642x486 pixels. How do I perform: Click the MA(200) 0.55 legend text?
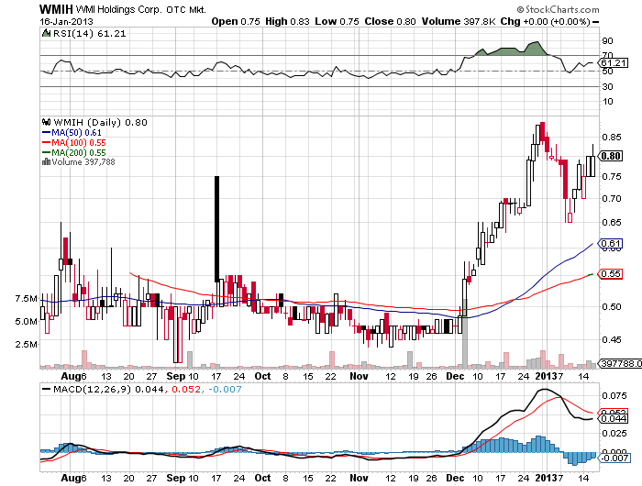pyautogui.click(x=79, y=153)
